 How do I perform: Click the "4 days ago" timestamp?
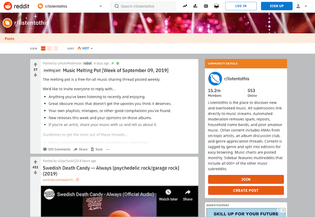tap(101, 63)
